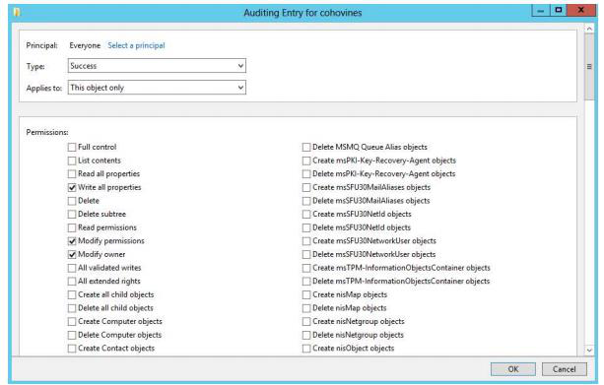604x385 pixels.
Task: Enable All validated writes
Action: [x=72, y=268]
